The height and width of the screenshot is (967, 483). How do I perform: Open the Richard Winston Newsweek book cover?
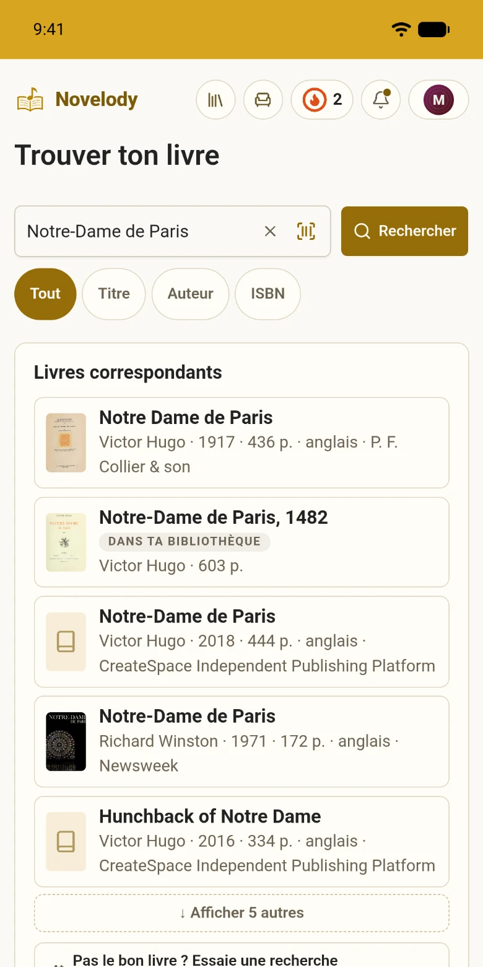click(x=66, y=741)
